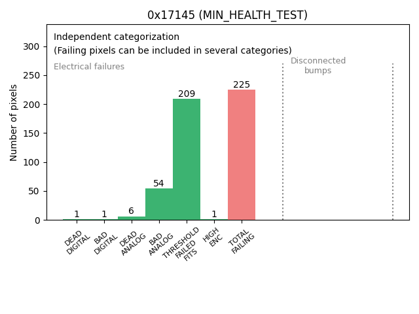Click the 225 value label
This screenshot has width=419, height=314.
242,85
